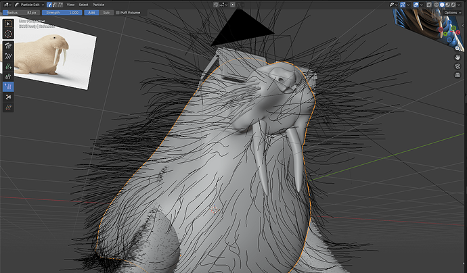Open the overlays options dropdown arrow

click(422, 5)
